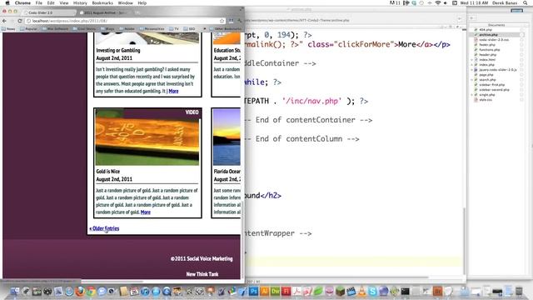Open the News bookmarks folder

[x=8, y=29]
